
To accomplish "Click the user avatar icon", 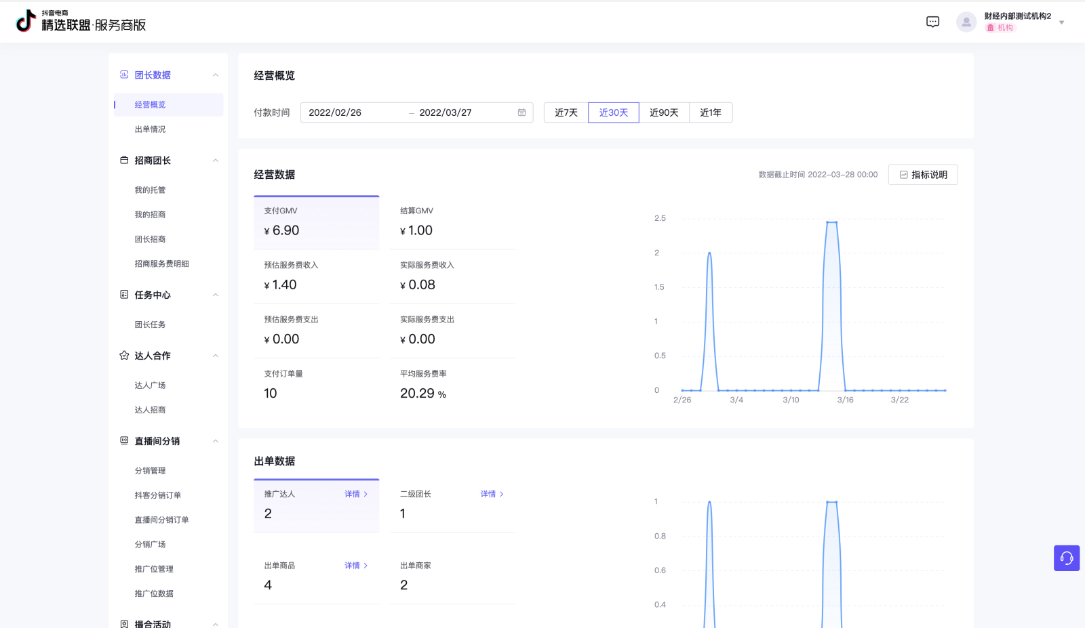I will 966,22.
